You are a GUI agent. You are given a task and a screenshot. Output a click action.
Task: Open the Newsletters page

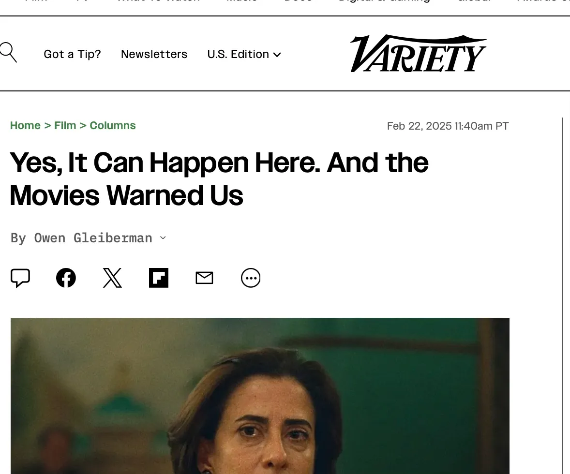154,54
